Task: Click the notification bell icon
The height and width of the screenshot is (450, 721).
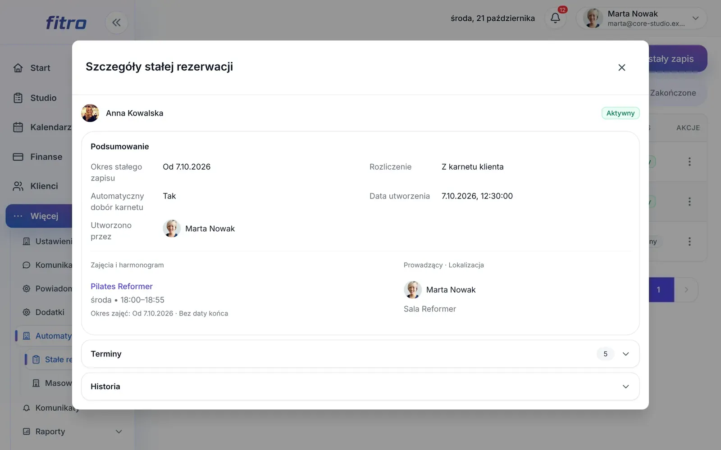Action: pyautogui.click(x=556, y=18)
